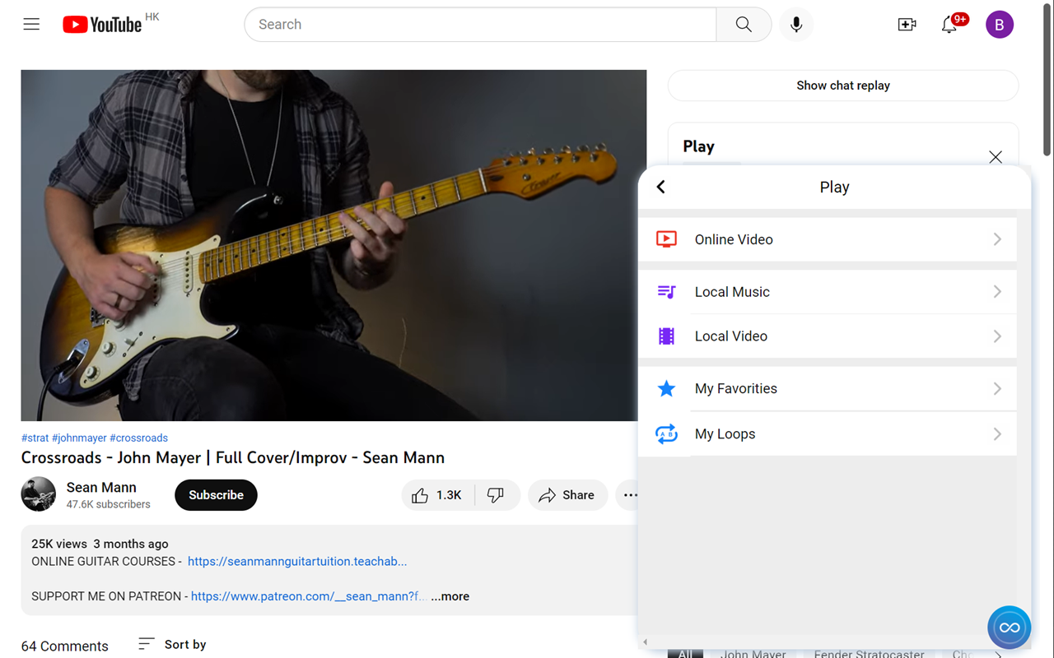The height and width of the screenshot is (658, 1054).
Task: Open the Sort by comments dropdown
Action: click(172, 644)
